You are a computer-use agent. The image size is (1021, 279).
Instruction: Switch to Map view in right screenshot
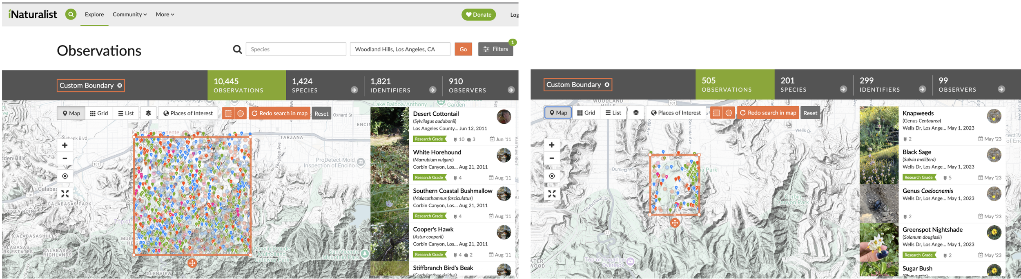coord(558,113)
